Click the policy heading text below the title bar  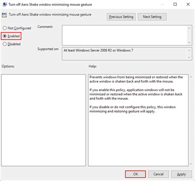(x=50, y=14)
